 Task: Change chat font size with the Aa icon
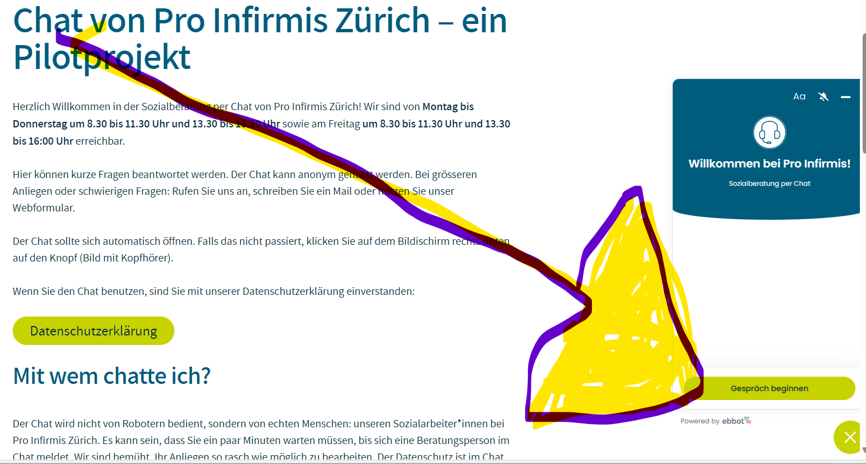799,97
